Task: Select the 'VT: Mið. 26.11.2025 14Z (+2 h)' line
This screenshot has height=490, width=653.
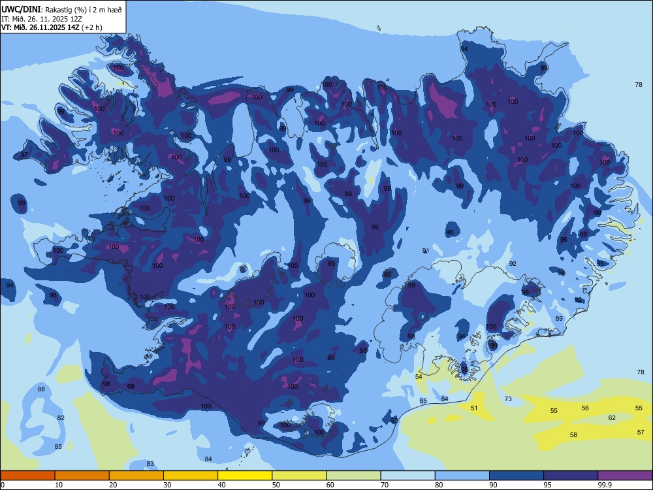Action: click(52, 27)
